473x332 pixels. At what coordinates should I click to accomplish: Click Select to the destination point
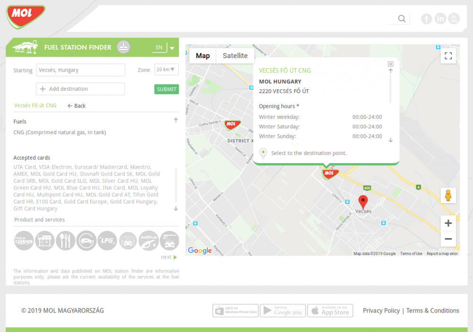tap(308, 153)
